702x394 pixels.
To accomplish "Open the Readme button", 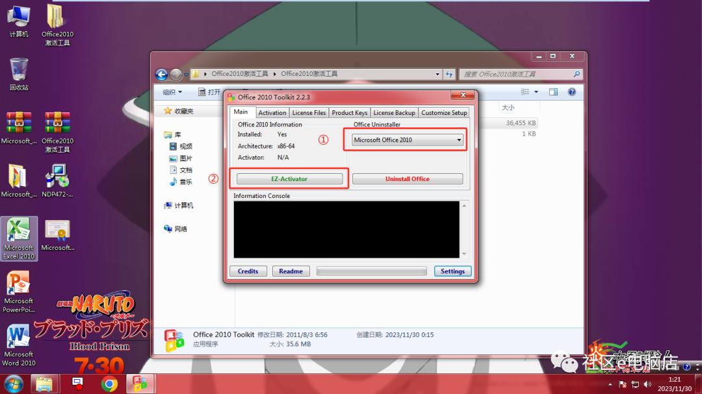I will coord(291,271).
